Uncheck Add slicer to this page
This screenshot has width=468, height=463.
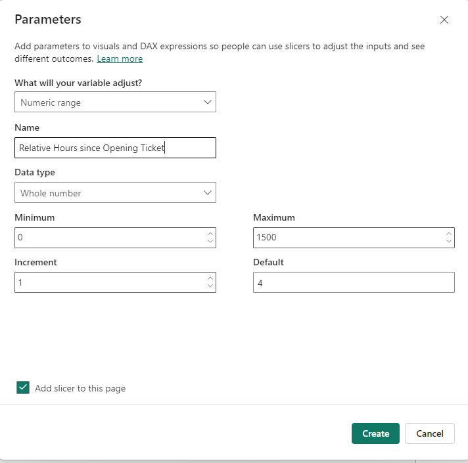[23, 388]
